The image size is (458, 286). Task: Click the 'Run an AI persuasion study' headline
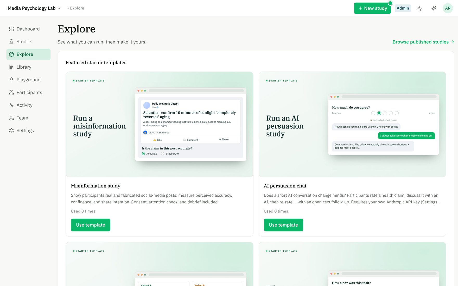pyautogui.click(x=285, y=126)
